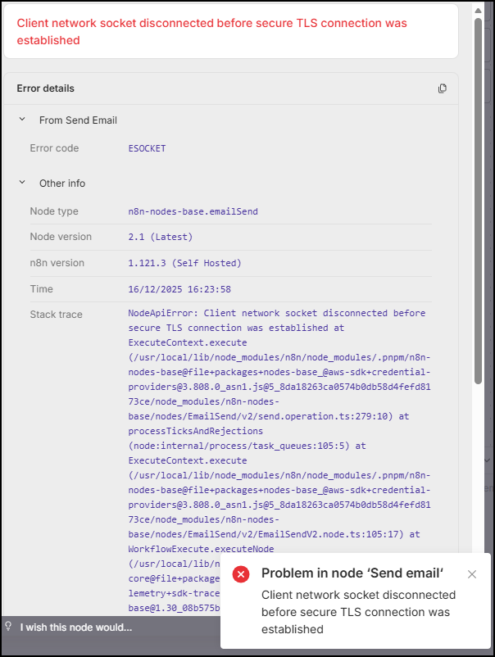This screenshot has width=495, height=657.
Task: Dismiss the 'Send email' problem notification
Action: point(472,574)
